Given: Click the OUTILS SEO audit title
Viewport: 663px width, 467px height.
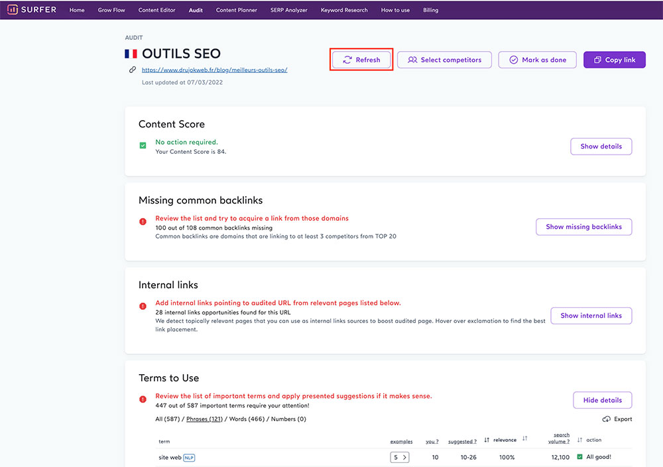Looking at the screenshot, I should click(x=181, y=54).
